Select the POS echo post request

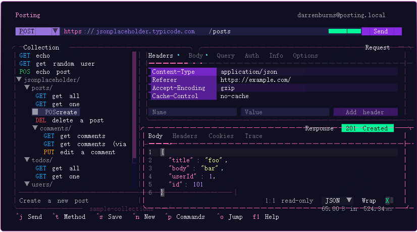[44, 72]
